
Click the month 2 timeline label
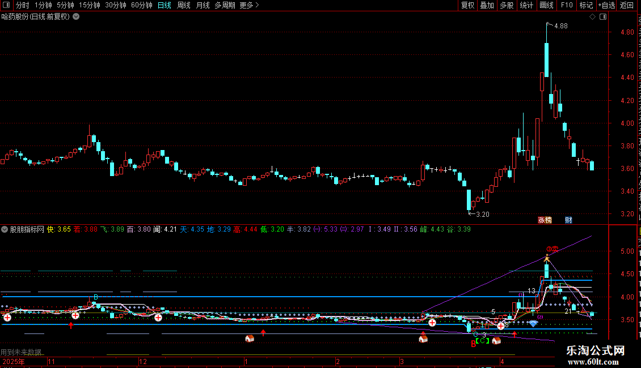(338, 361)
